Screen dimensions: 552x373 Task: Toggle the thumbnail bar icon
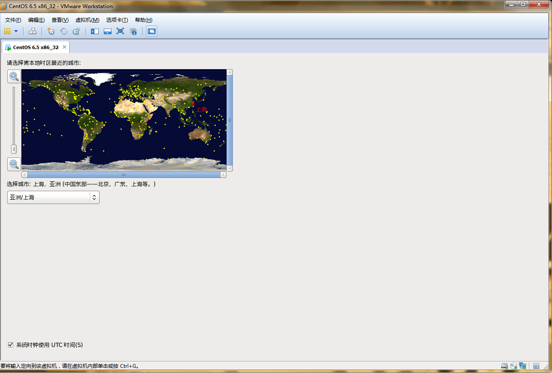coord(108,31)
